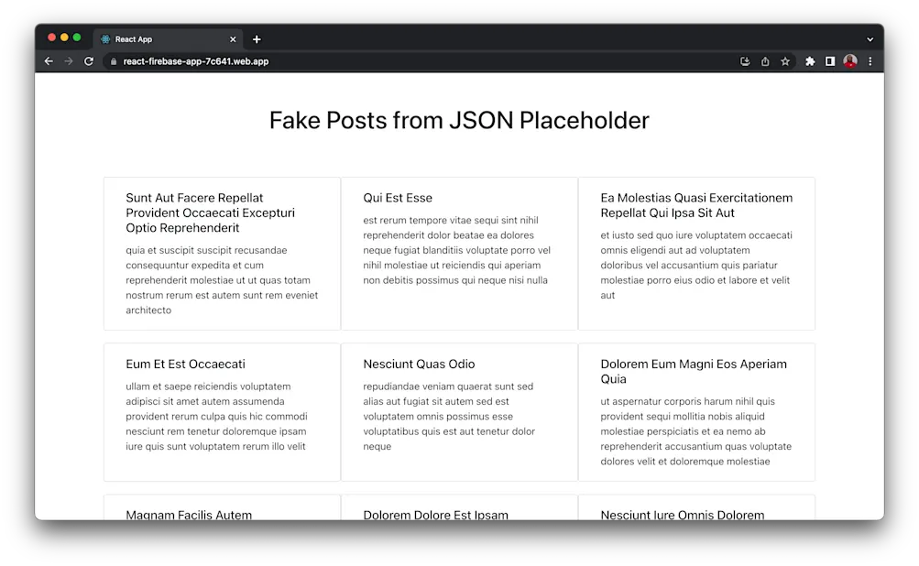Toggle the bookmark star for this page
Viewport: 919px width, 566px height.
[785, 61]
